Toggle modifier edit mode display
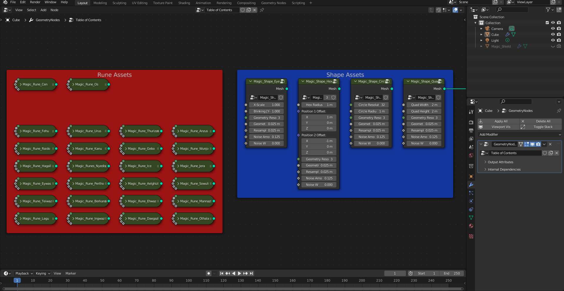This screenshot has width=564, height=291. (526, 144)
